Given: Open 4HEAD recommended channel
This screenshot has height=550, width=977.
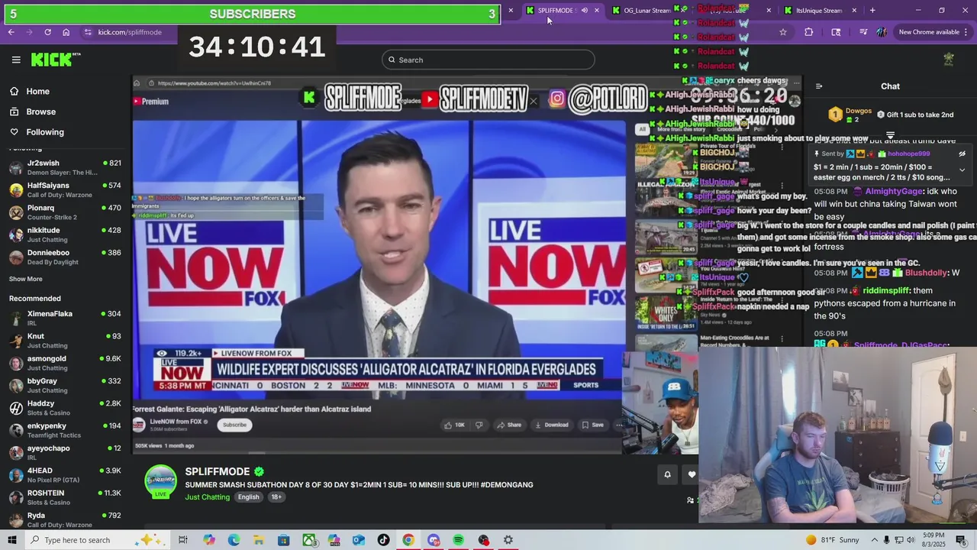Looking at the screenshot, I should point(65,475).
